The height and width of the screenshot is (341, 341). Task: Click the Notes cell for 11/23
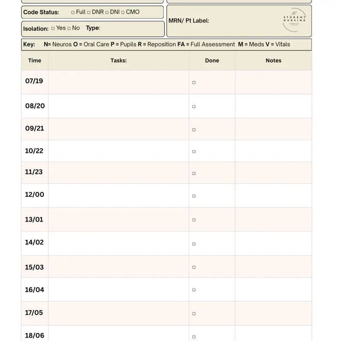pos(273,173)
